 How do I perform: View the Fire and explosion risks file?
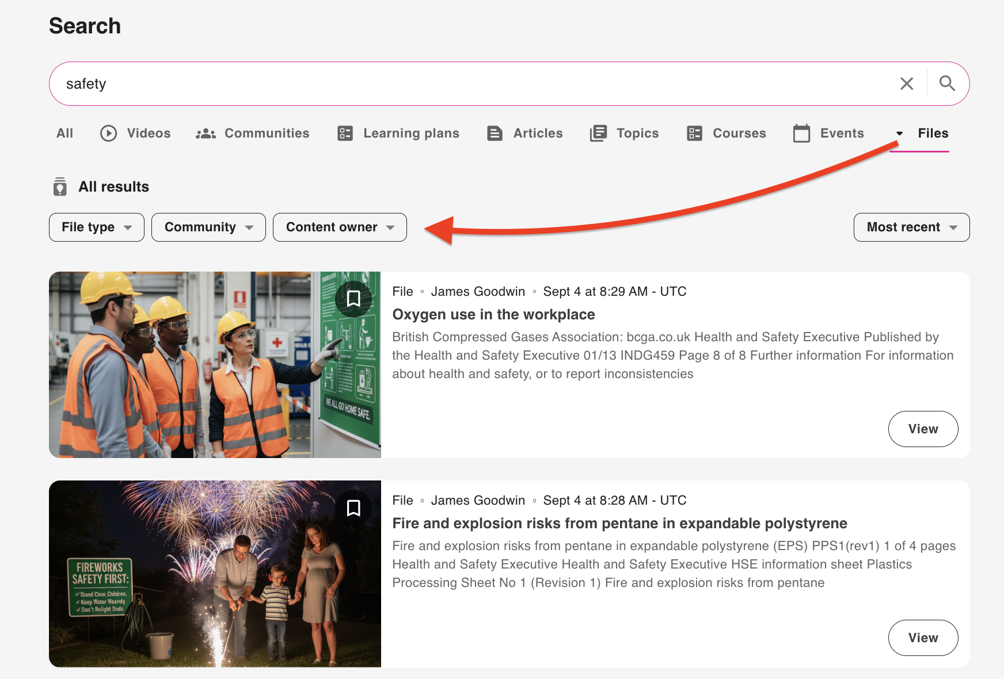pyautogui.click(x=923, y=638)
